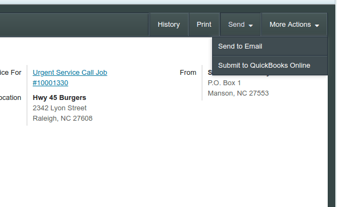Print this invoice
Screen dimensions: 337x207
[x=204, y=25]
